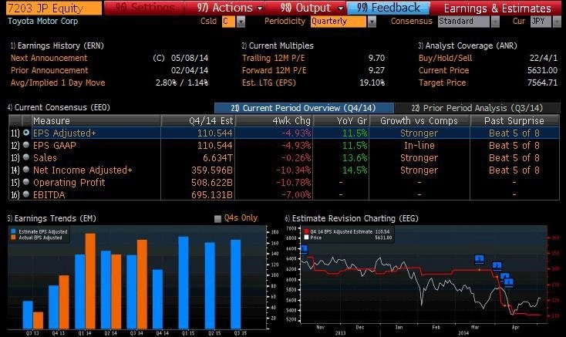Image resolution: width=566 pixels, height=337 pixels.
Task: Click the EPS GAAP In-line comparison cell
Action: pos(419,146)
